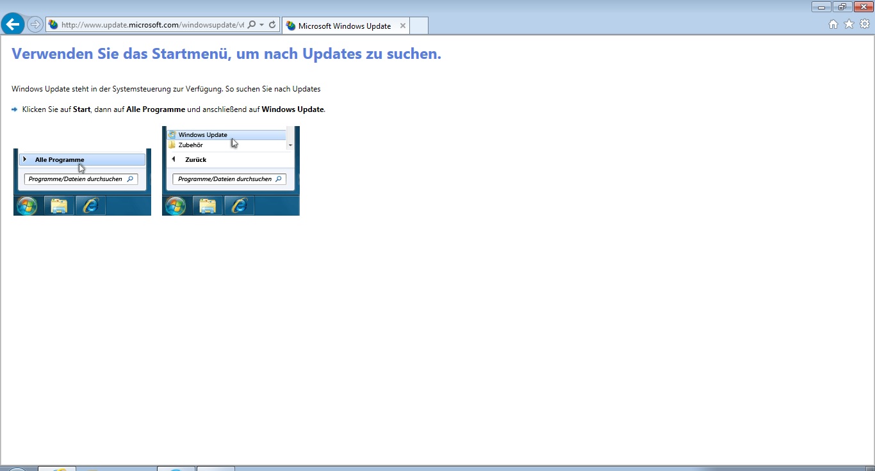Click the grey Forward arrow button
The width and height of the screenshot is (875, 471).
pyautogui.click(x=35, y=25)
